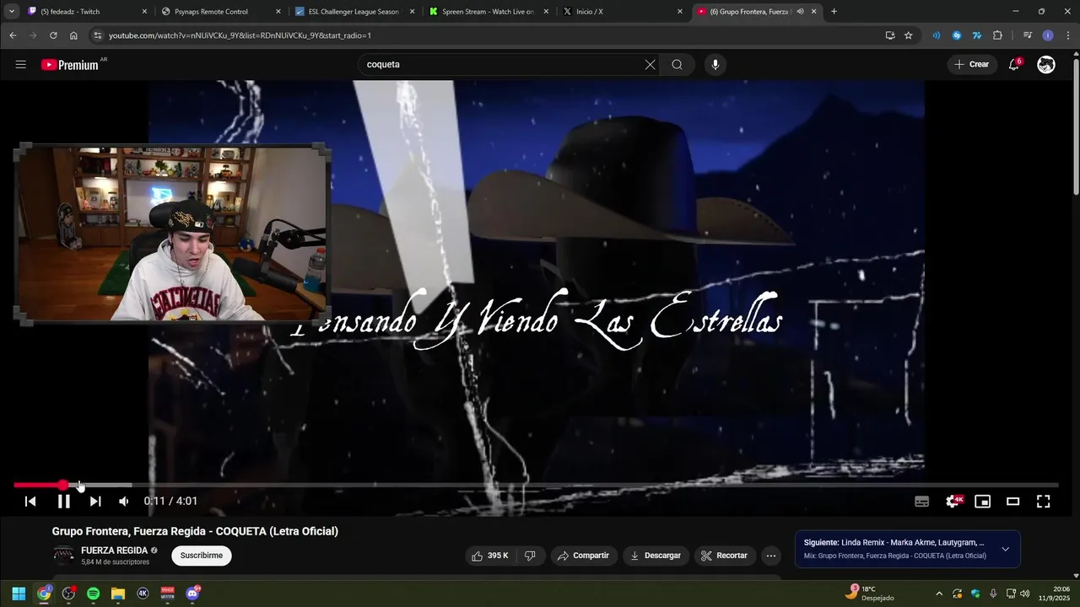Click Crear button to create content
The width and height of the screenshot is (1080, 607).
[x=972, y=65]
